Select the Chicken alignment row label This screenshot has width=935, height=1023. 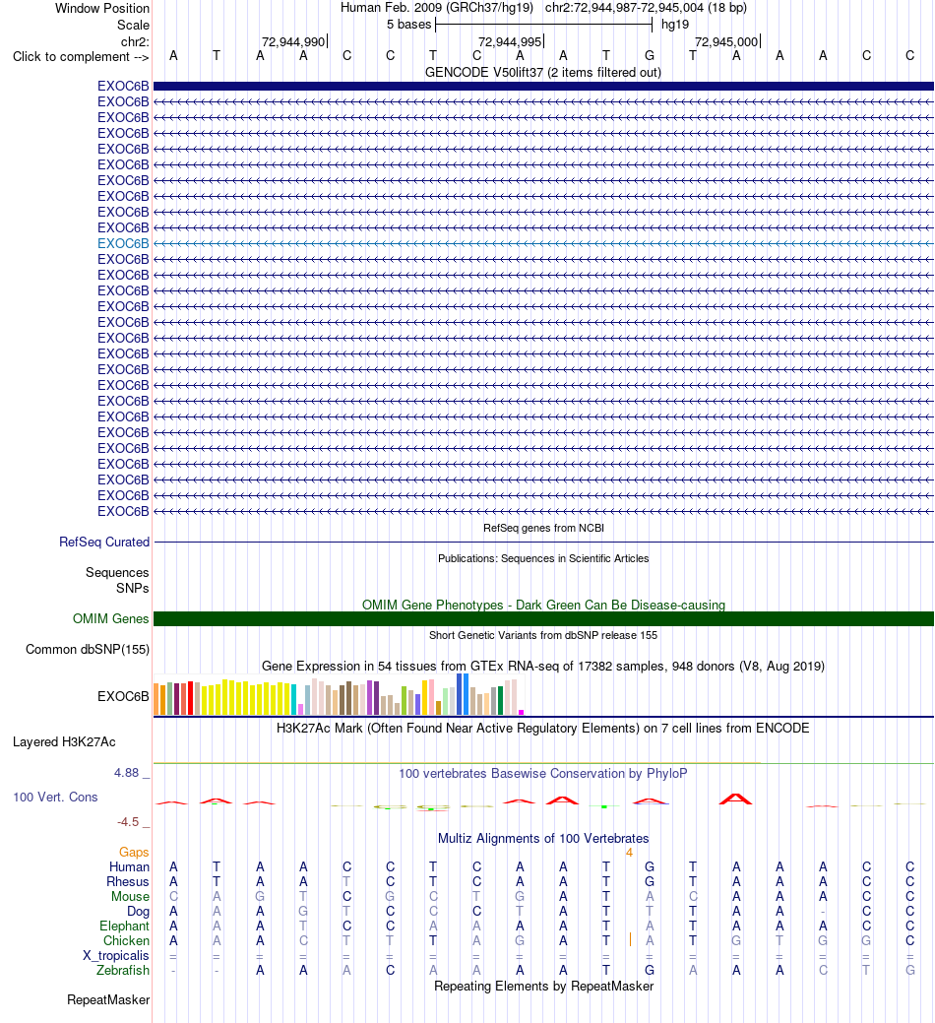point(127,941)
